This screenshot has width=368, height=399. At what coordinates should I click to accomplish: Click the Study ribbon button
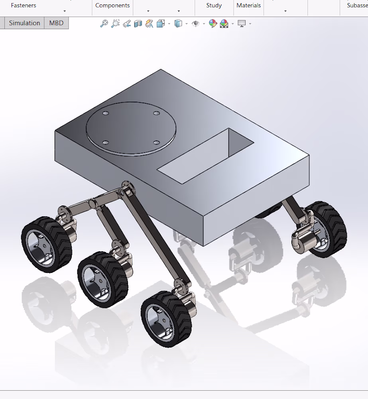tap(214, 5)
